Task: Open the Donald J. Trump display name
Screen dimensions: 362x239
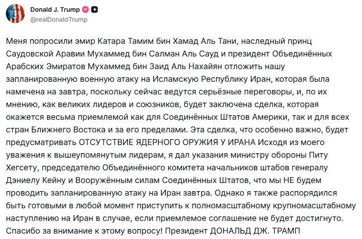Action: [x=55, y=9]
